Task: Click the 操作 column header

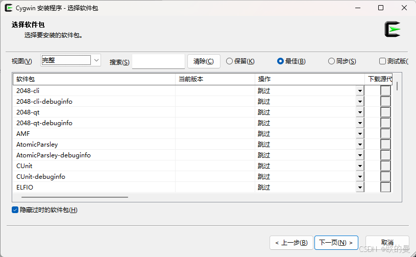Action: (x=310, y=79)
